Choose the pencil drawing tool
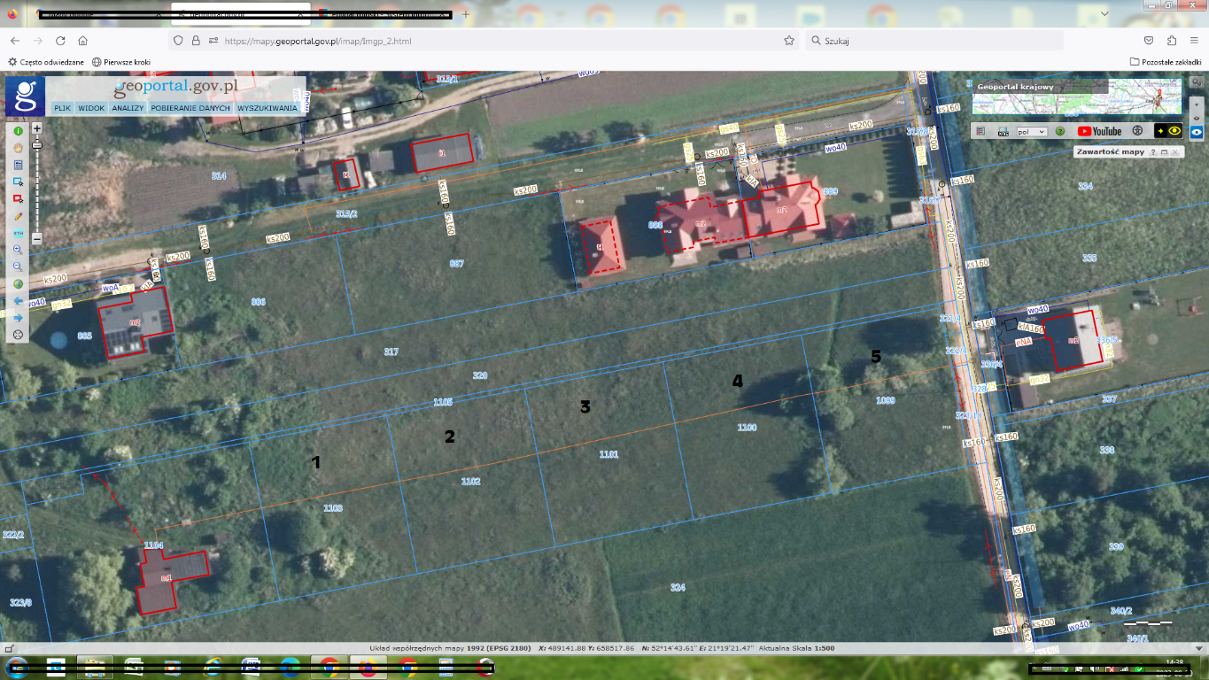The width and height of the screenshot is (1209, 680). tap(18, 215)
